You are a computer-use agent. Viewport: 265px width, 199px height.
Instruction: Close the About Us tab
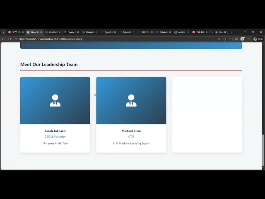[41, 32]
